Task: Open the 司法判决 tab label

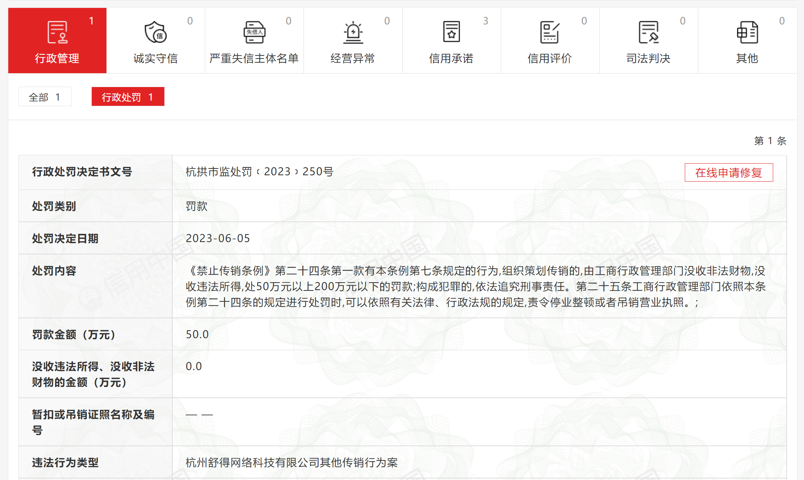Action: [648, 59]
